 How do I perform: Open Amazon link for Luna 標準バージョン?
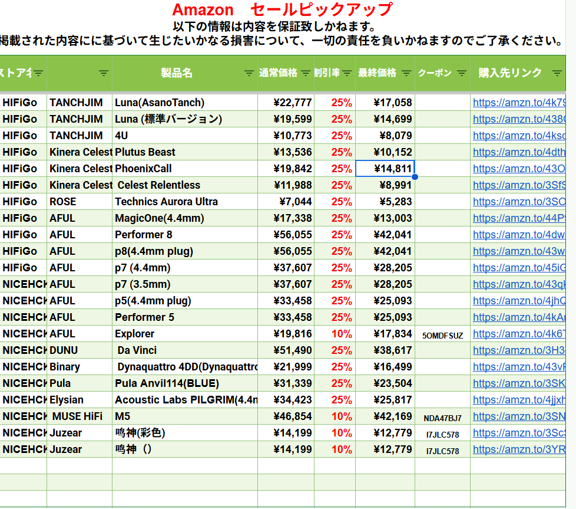[x=519, y=119]
